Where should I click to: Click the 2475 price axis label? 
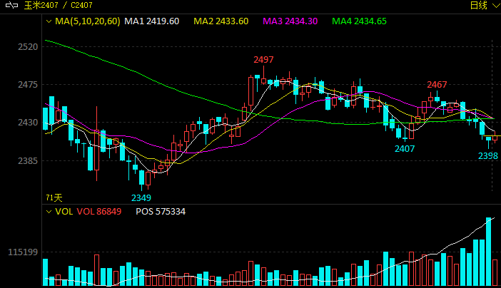point(28,85)
